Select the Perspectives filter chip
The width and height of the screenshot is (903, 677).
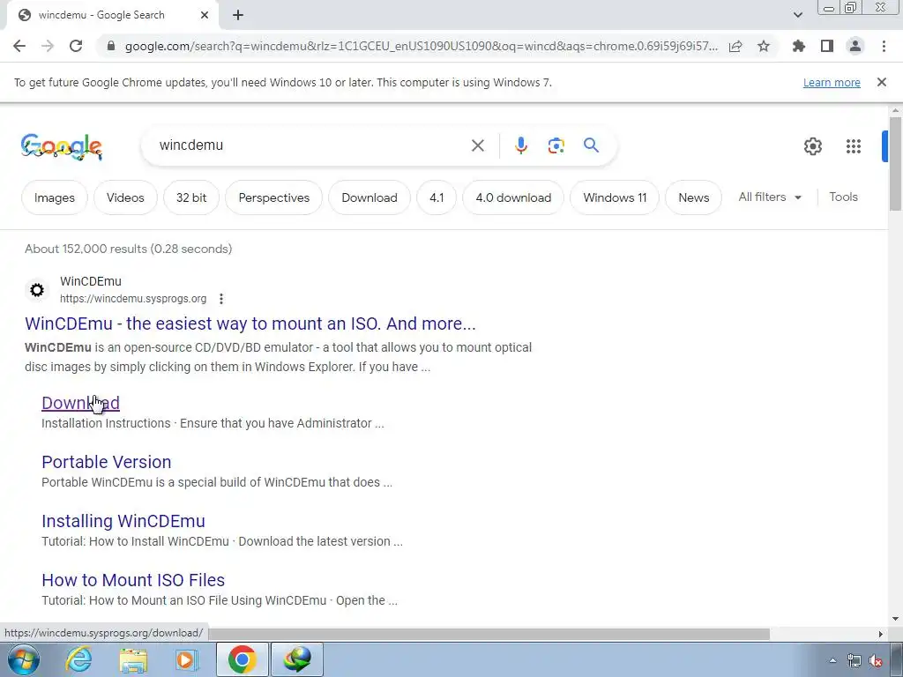tap(273, 197)
